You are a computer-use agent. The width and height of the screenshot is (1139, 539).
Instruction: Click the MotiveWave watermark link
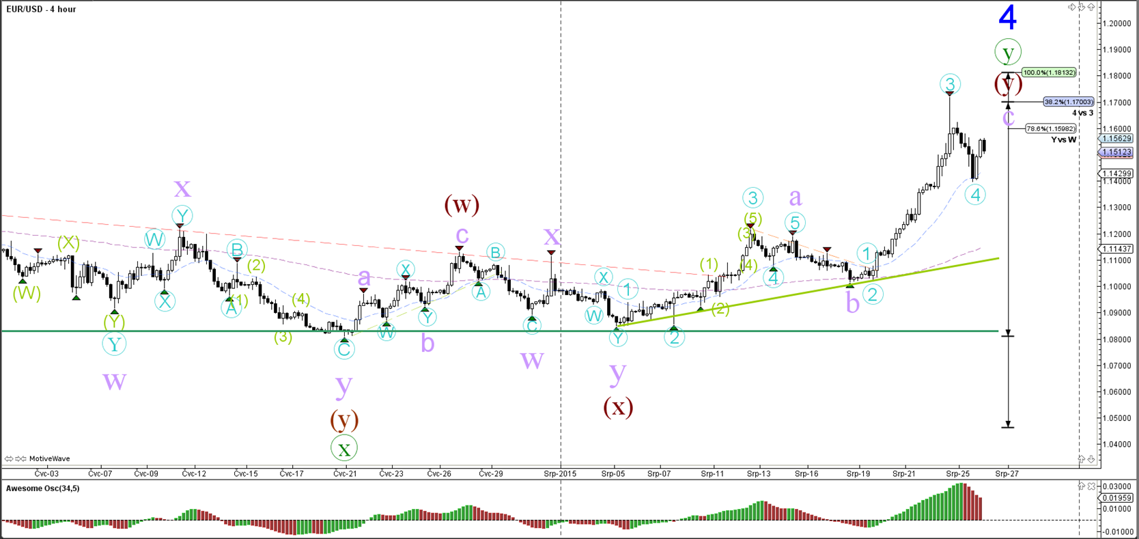(x=49, y=458)
